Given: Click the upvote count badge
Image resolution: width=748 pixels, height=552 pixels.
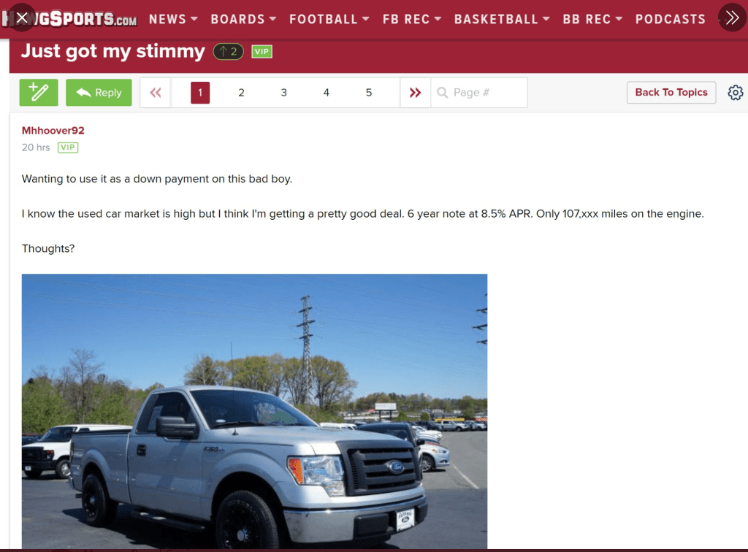Looking at the screenshot, I should pyautogui.click(x=229, y=52).
